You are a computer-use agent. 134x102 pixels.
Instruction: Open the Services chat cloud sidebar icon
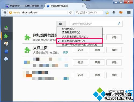tap(6, 59)
